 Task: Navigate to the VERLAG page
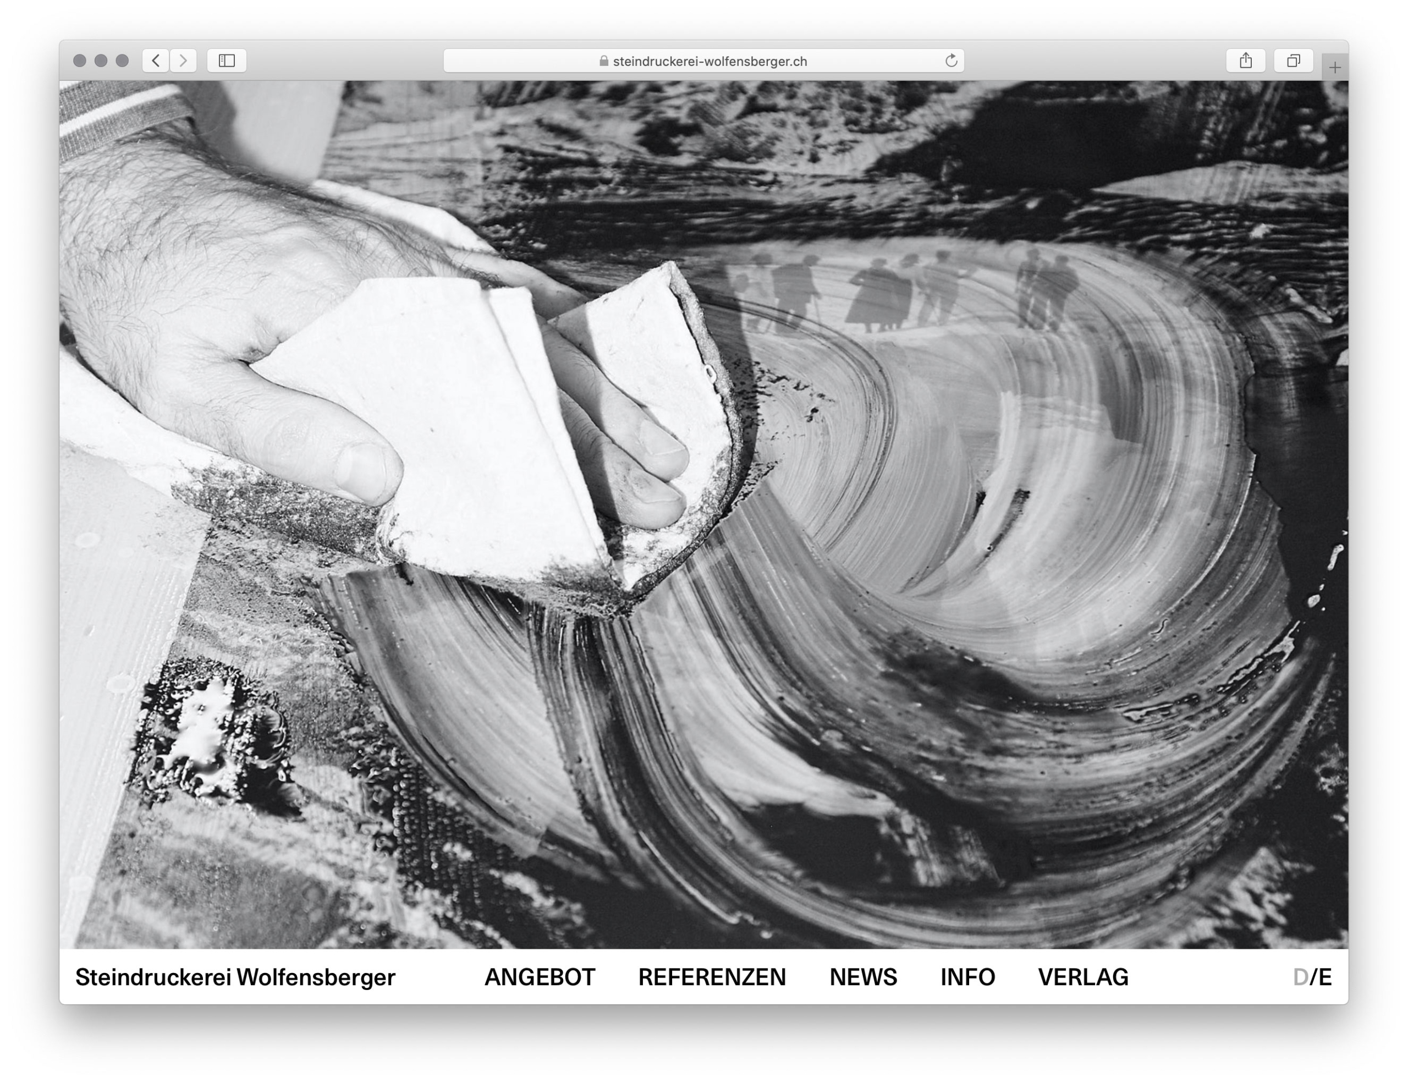(x=1083, y=977)
